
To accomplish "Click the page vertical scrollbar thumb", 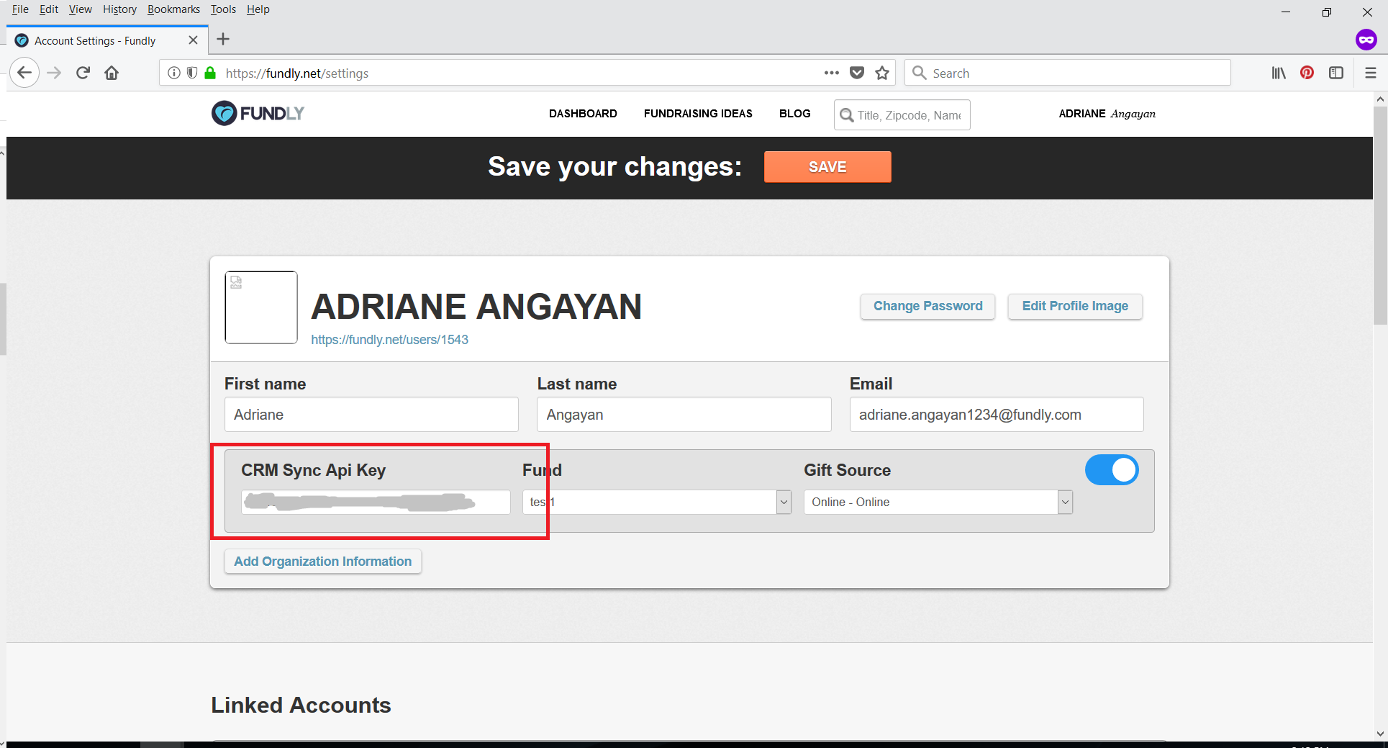I will [1380, 216].
